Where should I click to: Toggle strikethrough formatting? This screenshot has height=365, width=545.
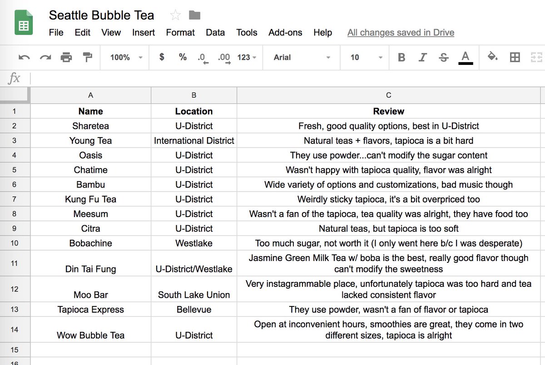coord(444,57)
